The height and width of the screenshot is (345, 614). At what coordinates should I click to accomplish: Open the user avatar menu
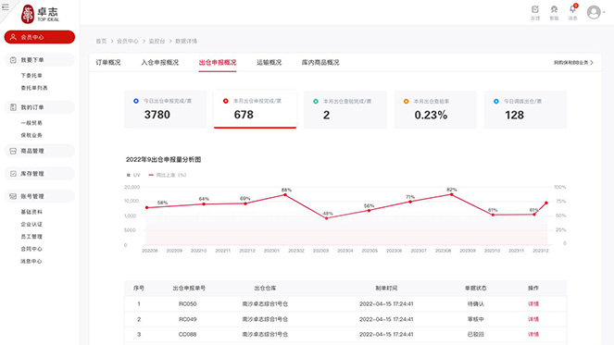[596, 13]
